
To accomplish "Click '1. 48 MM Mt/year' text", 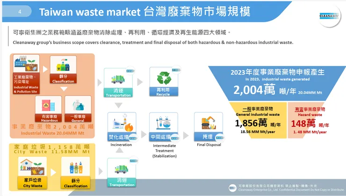I will 310,132.
